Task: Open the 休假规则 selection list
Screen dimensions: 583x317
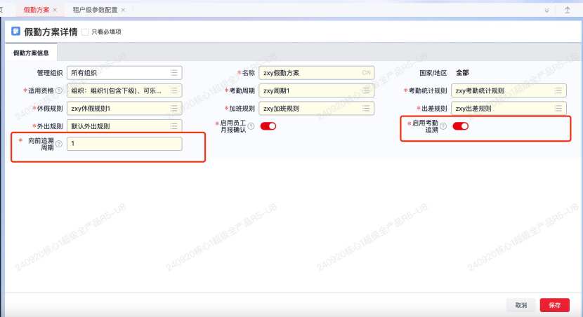Action: coord(173,108)
